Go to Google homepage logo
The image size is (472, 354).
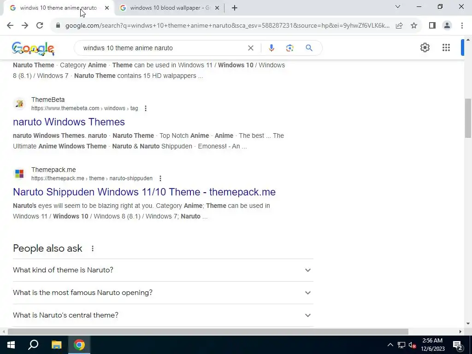coord(33,48)
